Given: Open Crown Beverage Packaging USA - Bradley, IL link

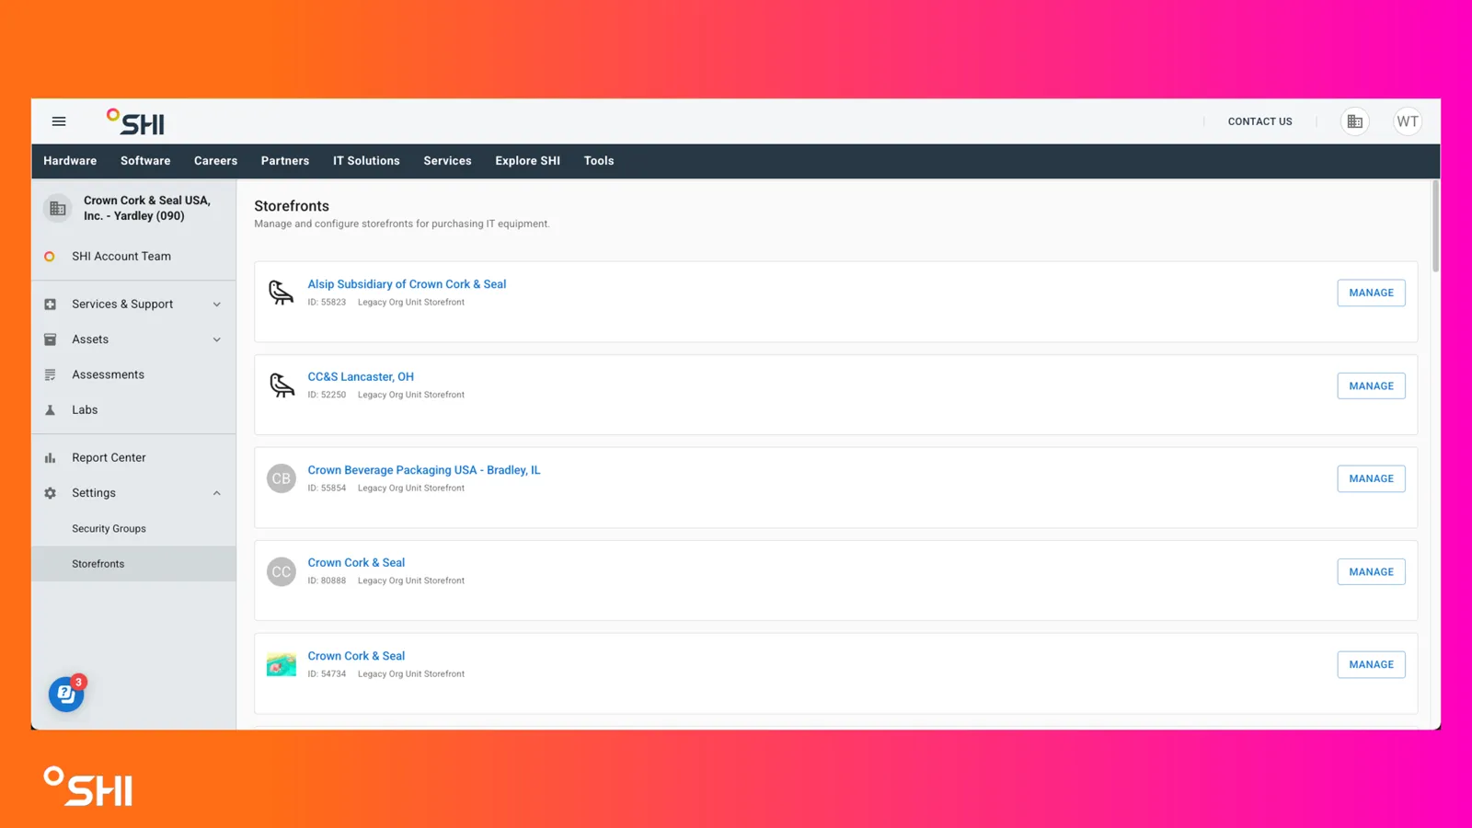Looking at the screenshot, I should tap(424, 470).
